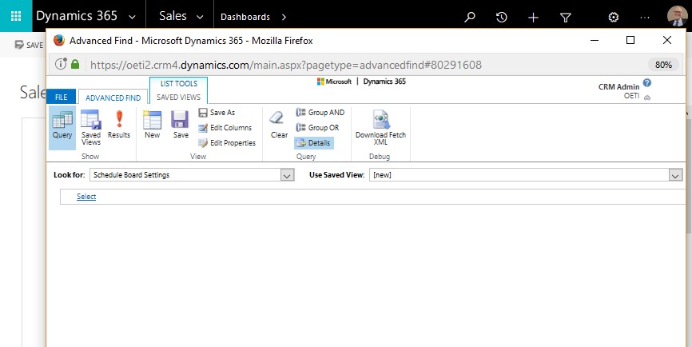Click the Save floppy disk icon
Image resolution: width=692 pixels, height=347 pixels.
click(180, 120)
